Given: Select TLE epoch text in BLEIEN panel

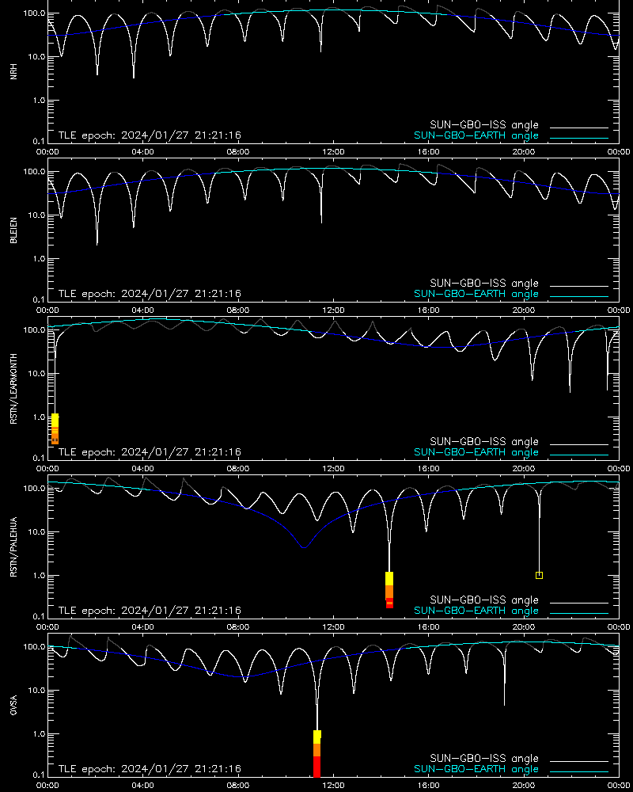Looking at the screenshot, I should pos(150,294).
